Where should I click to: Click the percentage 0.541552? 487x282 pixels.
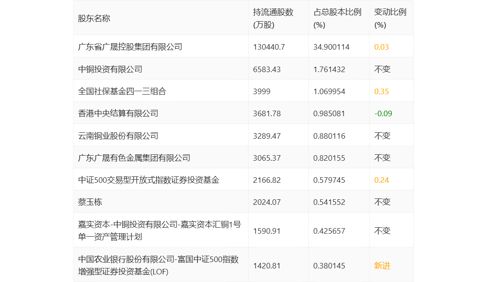point(329,202)
